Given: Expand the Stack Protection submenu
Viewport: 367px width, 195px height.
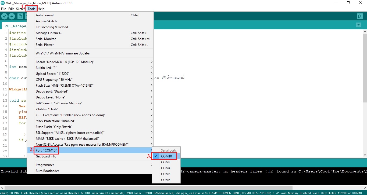Looking at the screenshot, I should click(x=90, y=121).
